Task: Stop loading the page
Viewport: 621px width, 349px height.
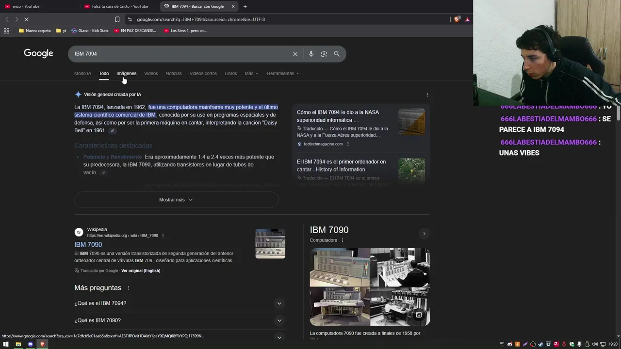Action: (26, 19)
